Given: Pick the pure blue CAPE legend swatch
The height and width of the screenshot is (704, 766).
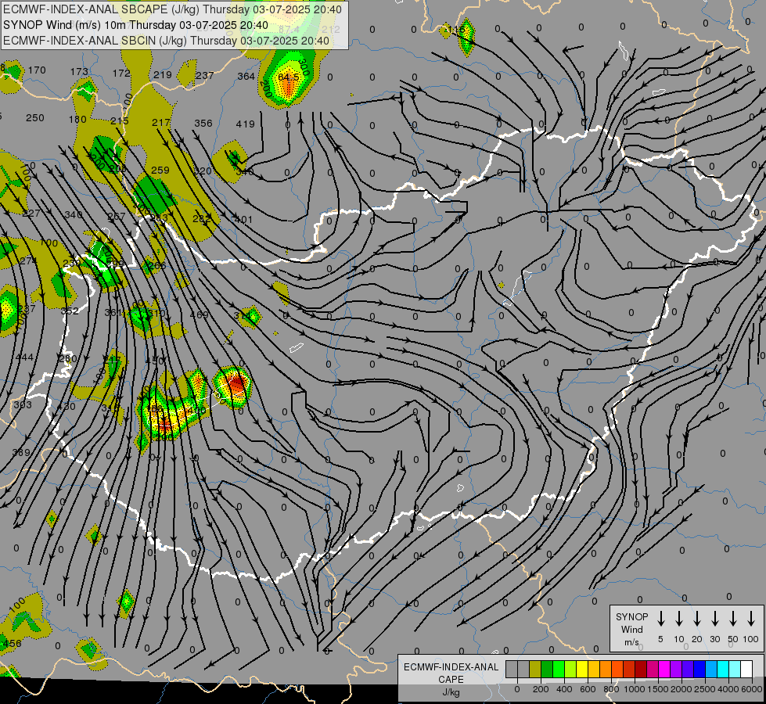Looking at the screenshot, I should [x=699, y=669].
